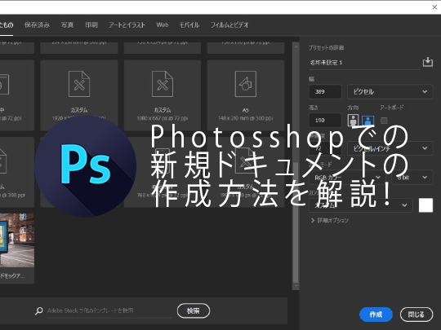Click the 閉じる button
This screenshot has height=330, width=441.
click(416, 315)
